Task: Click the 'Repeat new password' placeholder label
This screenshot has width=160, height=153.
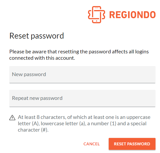Action: click(x=37, y=98)
